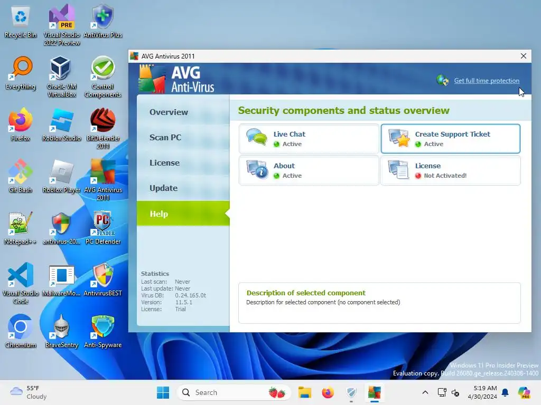Select Visual Studio 2022 Preview desktop icon
This screenshot has width=541, height=405.
[x=62, y=25]
